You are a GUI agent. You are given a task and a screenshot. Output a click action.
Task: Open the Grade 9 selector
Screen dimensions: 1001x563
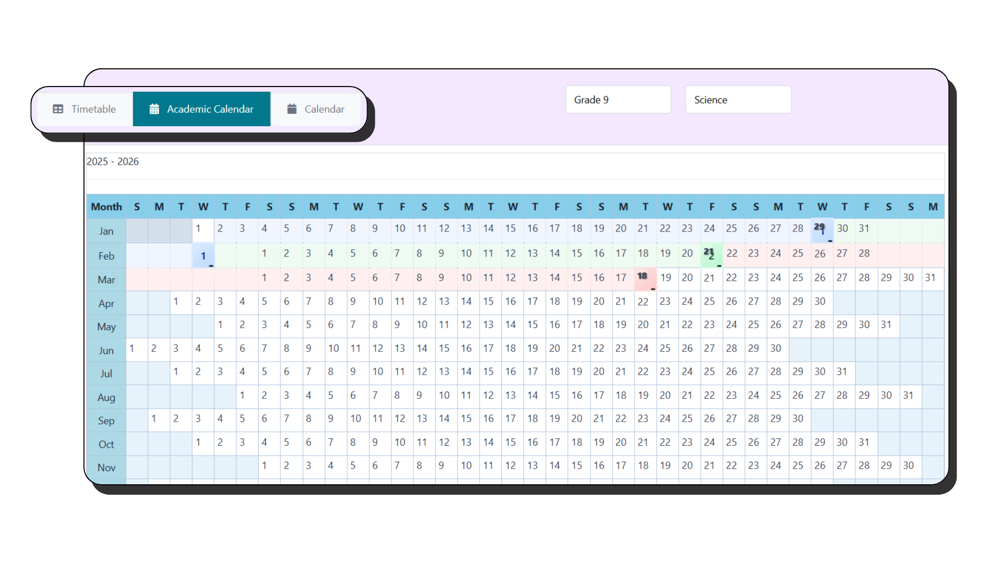tap(618, 100)
